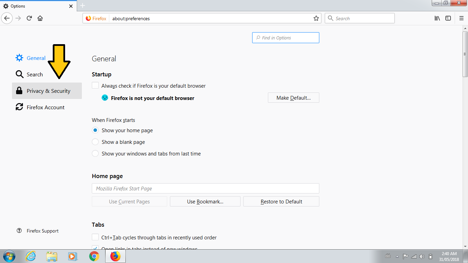Click the toolbar Search box
Screen dimensions: 468x263
[x=360, y=18]
